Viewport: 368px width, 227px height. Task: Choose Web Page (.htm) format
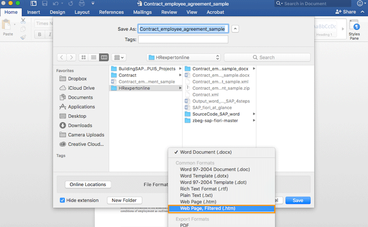pos(222,202)
